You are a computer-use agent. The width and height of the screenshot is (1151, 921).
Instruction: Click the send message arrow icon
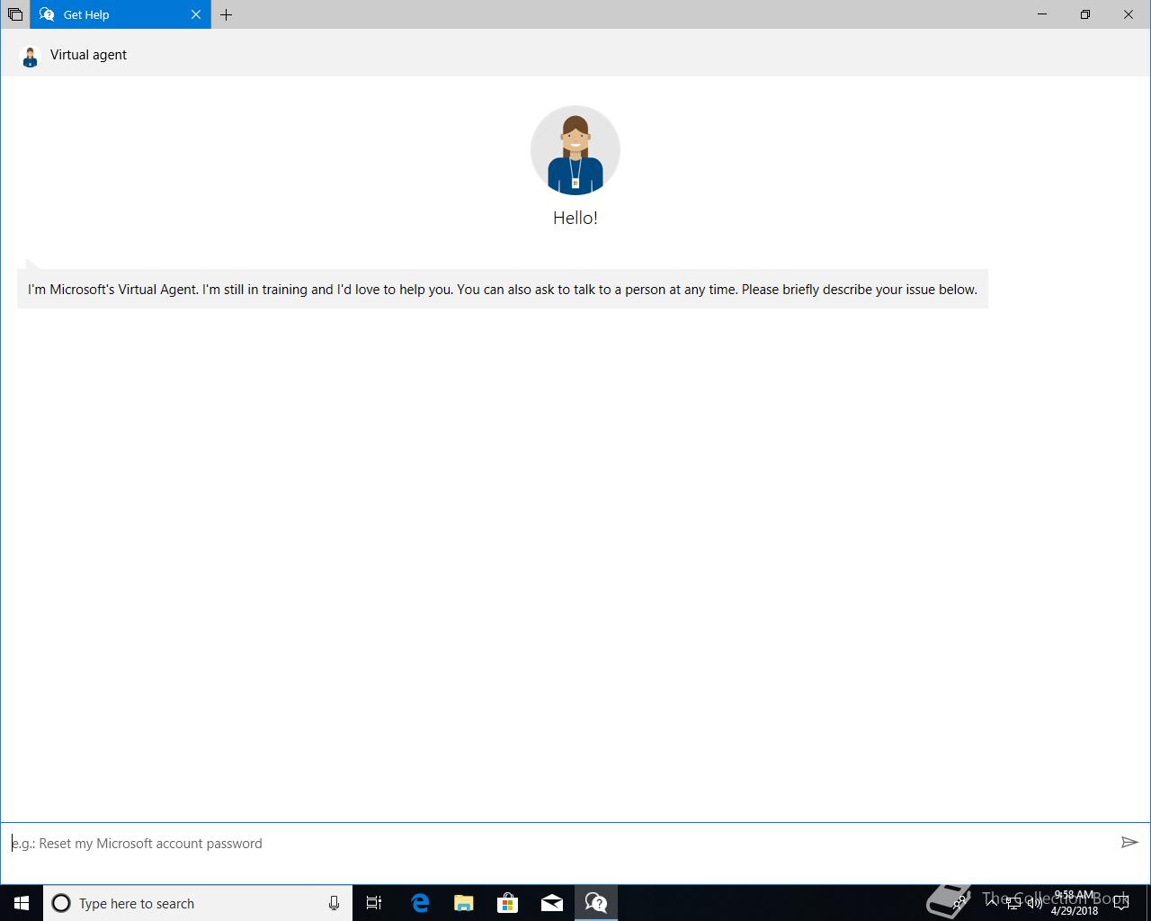click(x=1129, y=843)
